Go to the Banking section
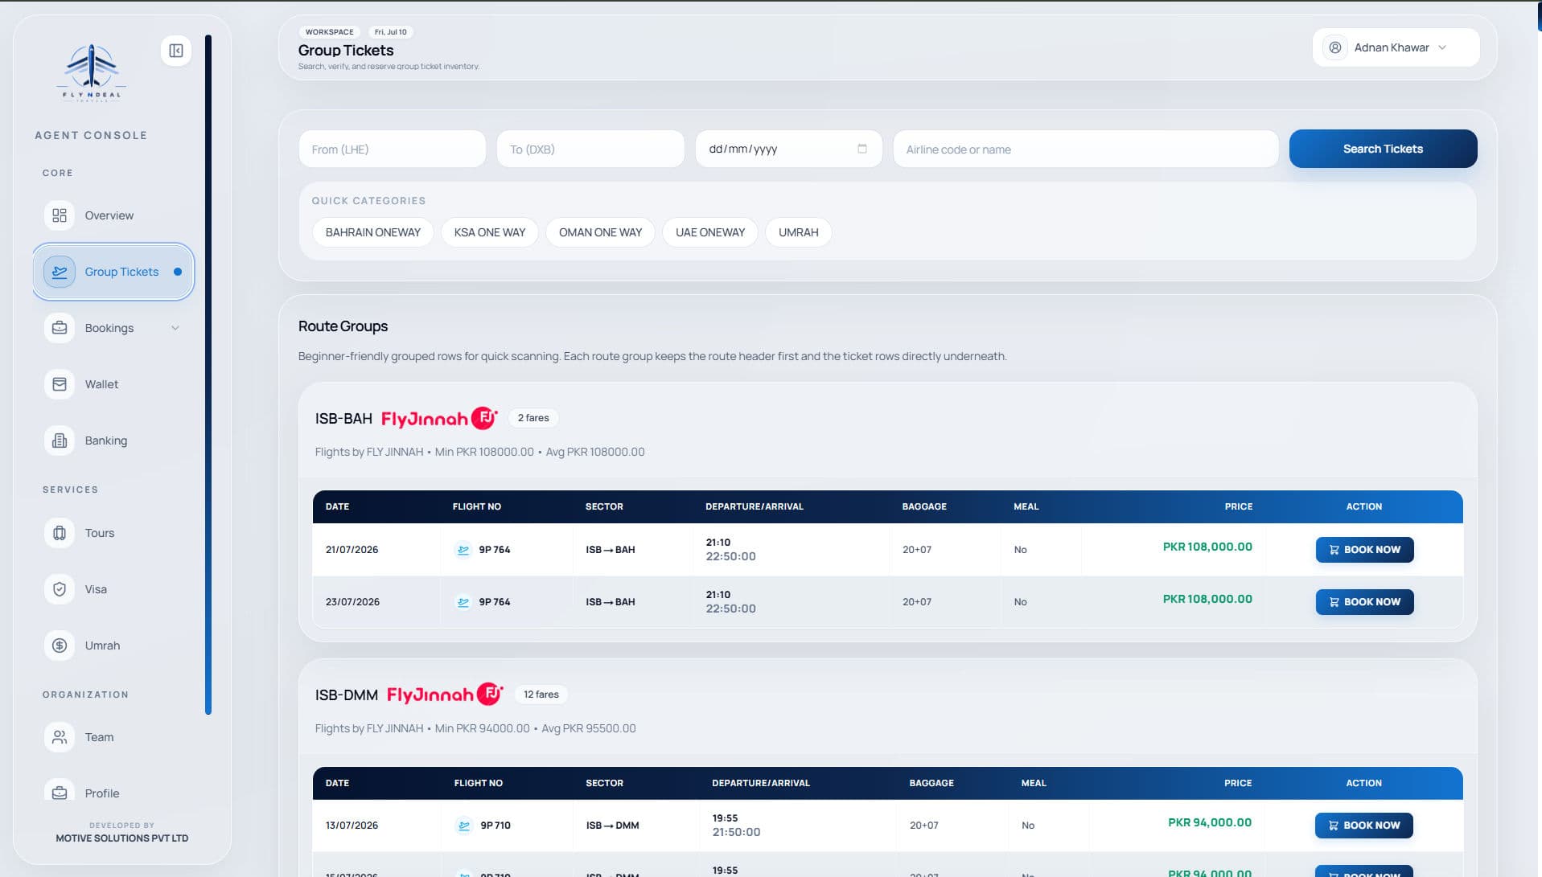The image size is (1542, 877). [113, 441]
